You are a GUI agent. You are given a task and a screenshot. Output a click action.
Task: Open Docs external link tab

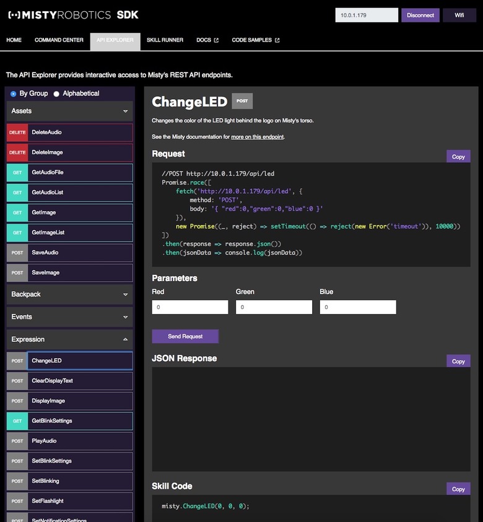click(207, 40)
